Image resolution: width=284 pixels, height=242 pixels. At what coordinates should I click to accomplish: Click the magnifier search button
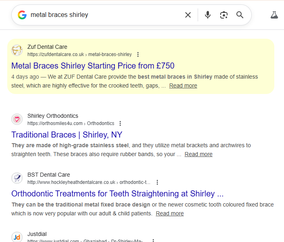(240, 15)
